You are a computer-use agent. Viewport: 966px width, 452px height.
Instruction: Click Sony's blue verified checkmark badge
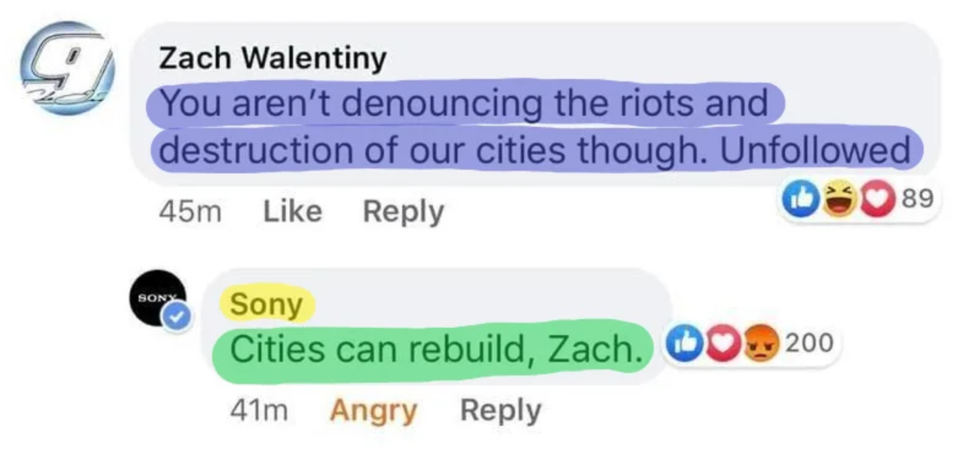click(177, 317)
